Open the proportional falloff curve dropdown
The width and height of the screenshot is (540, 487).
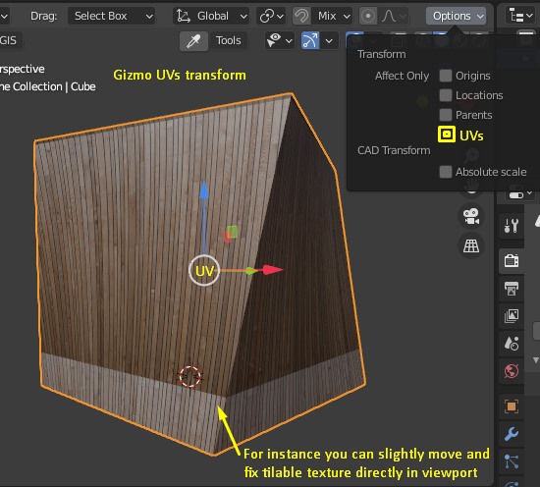click(394, 16)
